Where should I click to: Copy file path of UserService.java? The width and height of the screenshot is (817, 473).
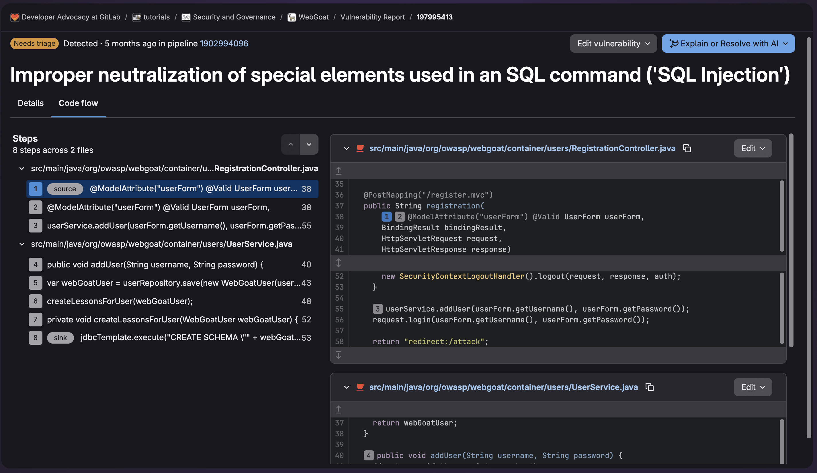tap(649, 387)
